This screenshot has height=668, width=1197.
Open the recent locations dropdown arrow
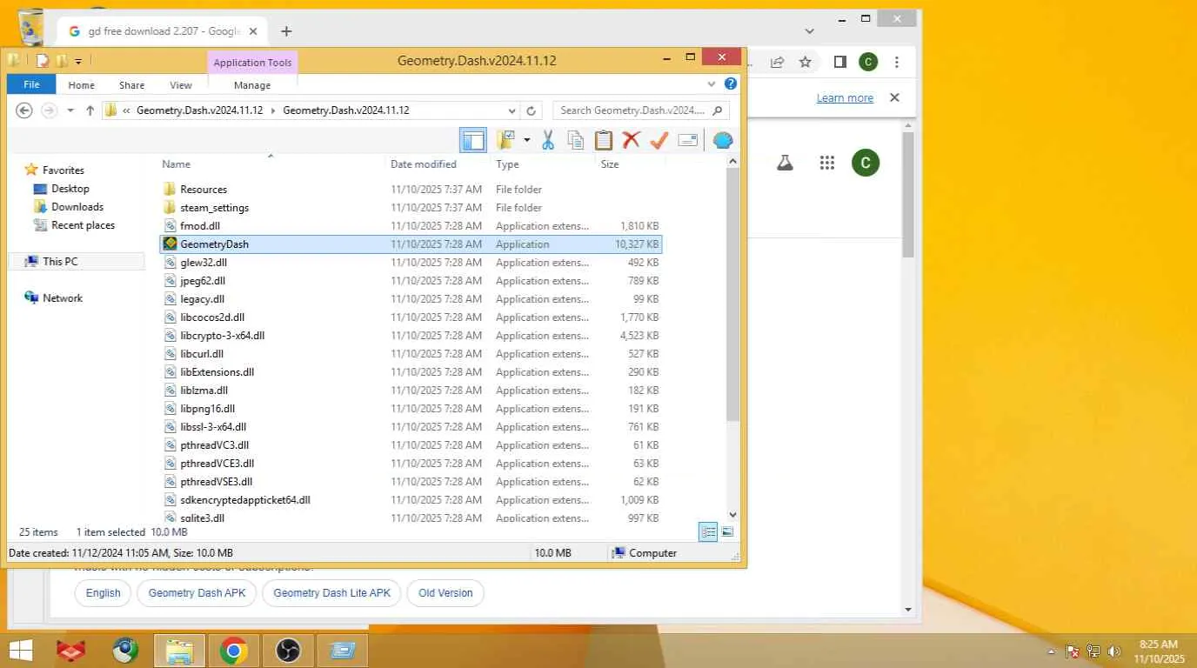[70, 110]
